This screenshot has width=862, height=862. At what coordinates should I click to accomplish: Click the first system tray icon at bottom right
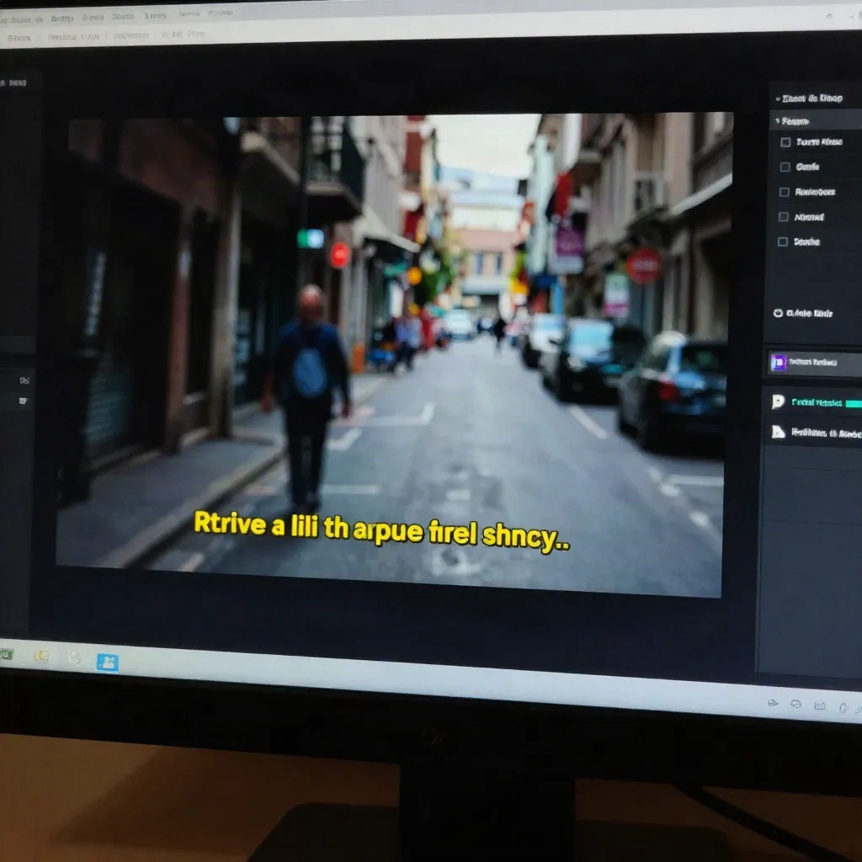773,703
